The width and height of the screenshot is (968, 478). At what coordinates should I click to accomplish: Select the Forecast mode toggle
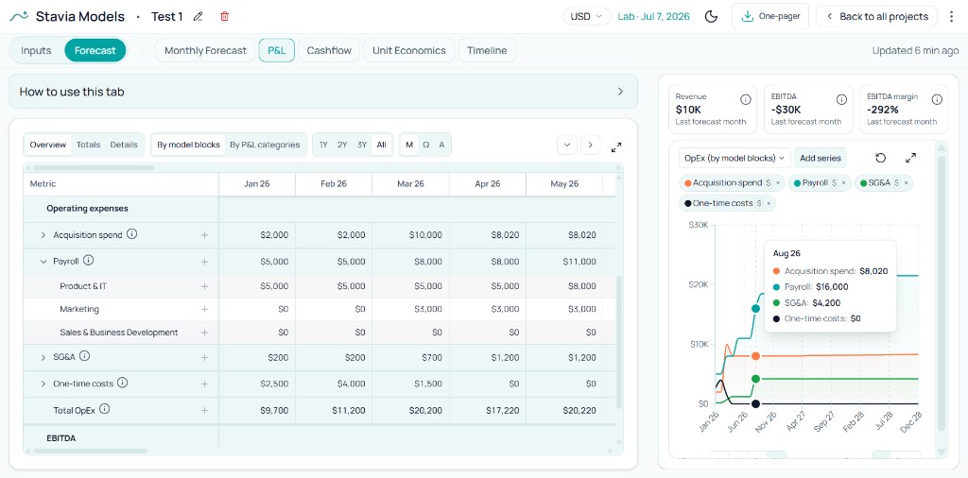click(x=95, y=51)
